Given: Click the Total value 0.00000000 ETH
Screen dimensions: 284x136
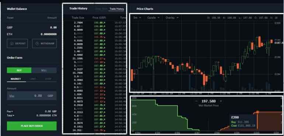Looking at the screenshot, I should tap(46, 115).
